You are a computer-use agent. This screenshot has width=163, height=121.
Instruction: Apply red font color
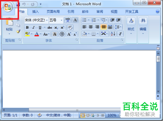coord(37,34)
